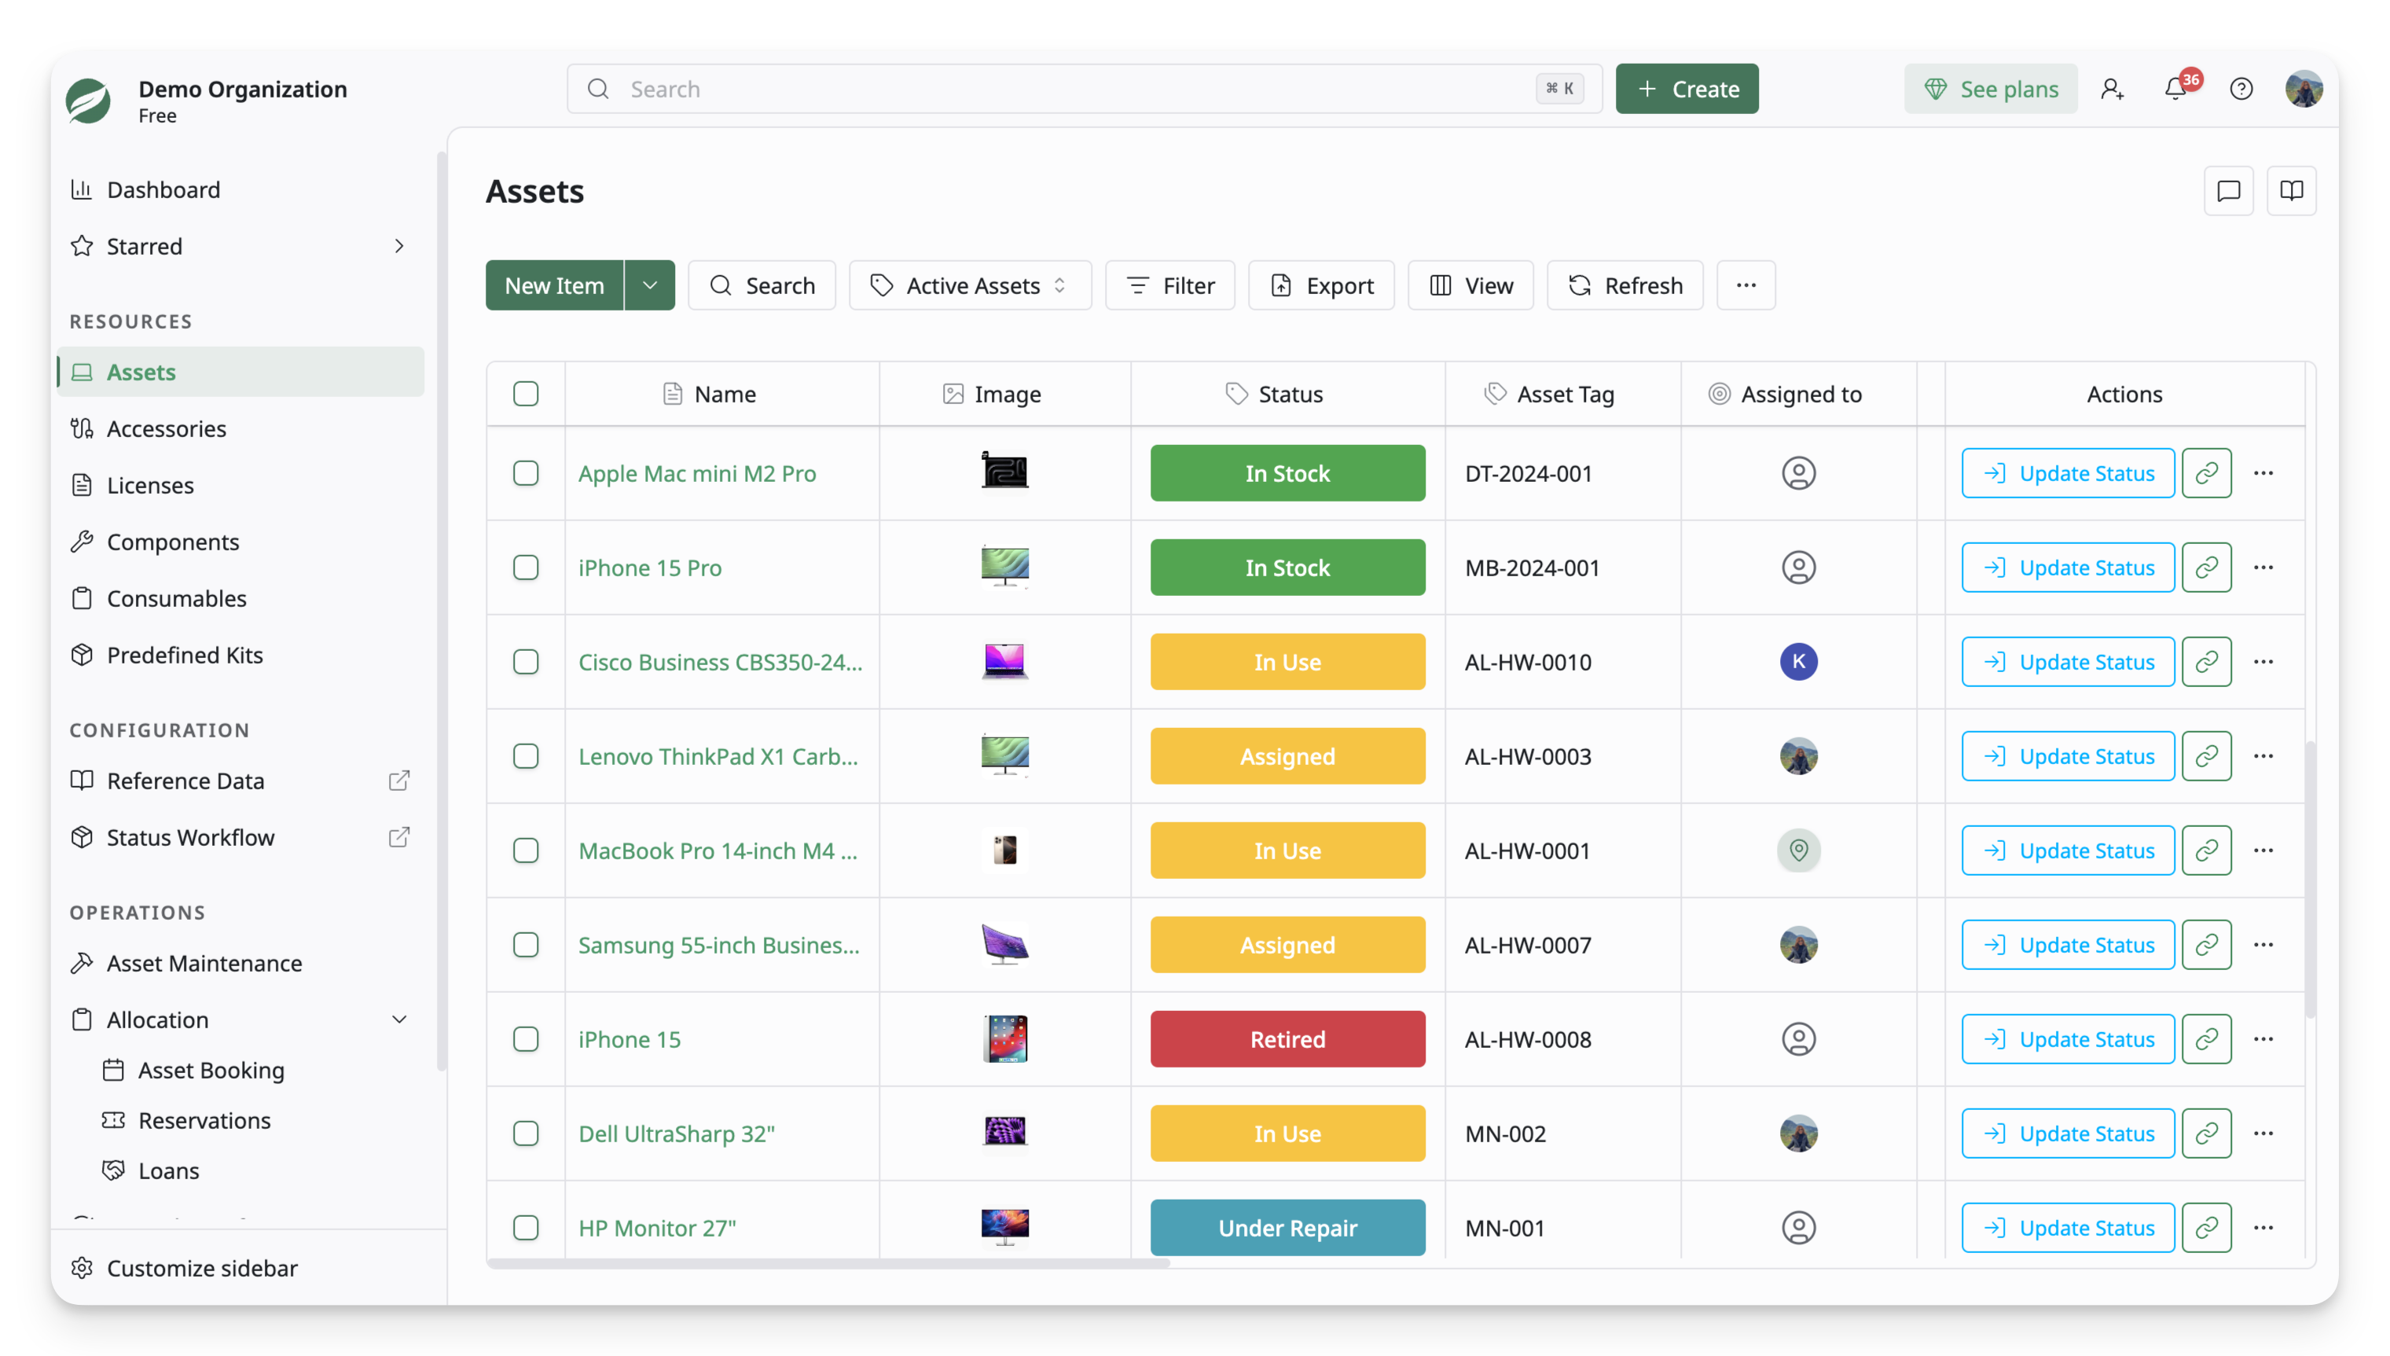Image resolution: width=2390 pixels, height=1356 pixels.
Task: Open the Export menu
Action: [1321, 285]
